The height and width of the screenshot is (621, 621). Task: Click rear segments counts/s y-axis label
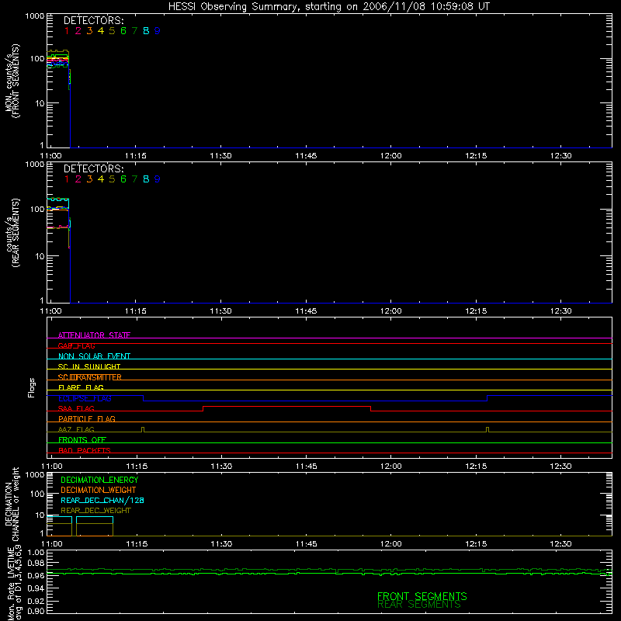pyautogui.click(x=12, y=232)
